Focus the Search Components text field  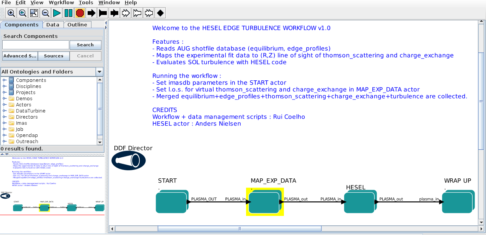tap(36, 45)
